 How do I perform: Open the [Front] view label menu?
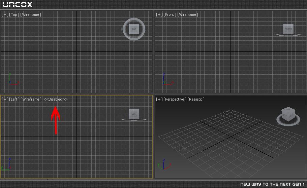click(x=170, y=14)
